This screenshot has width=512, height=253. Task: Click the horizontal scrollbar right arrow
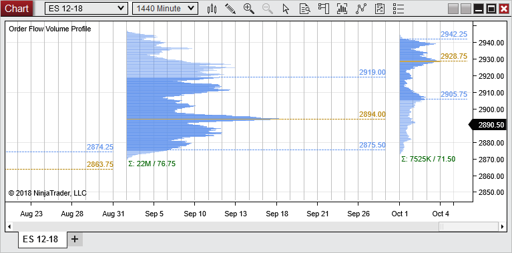[503, 226]
